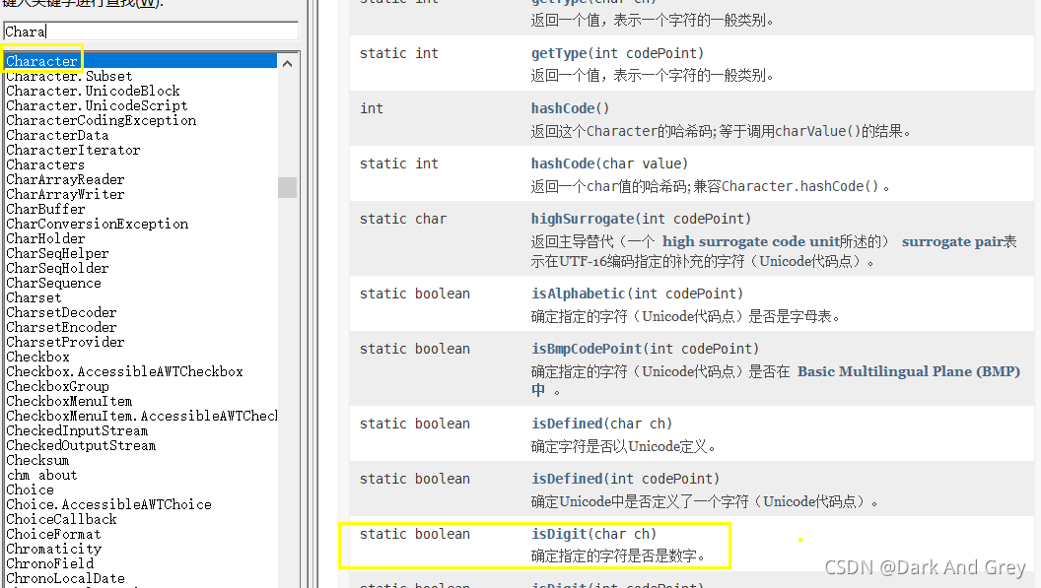Select CharConversionException entry

click(97, 224)
